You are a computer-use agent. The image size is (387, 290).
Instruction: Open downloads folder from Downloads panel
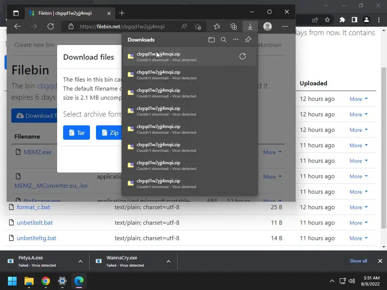tap(212, 40)
